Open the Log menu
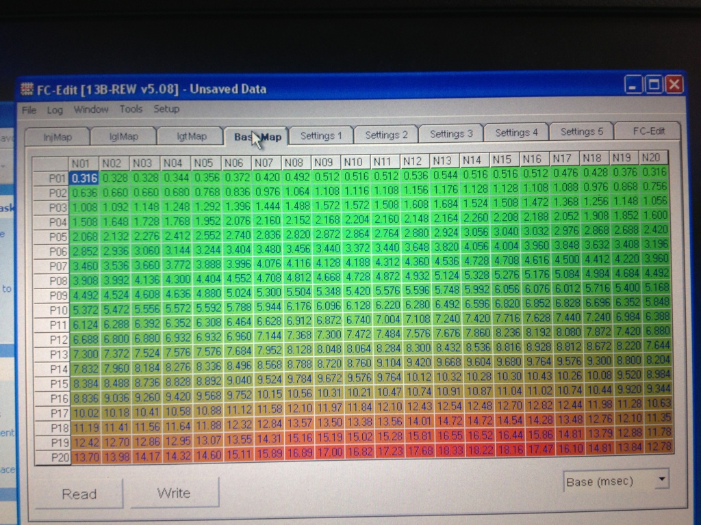The width and height of the screenshot is (701, 525). [55, 110]
